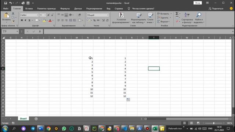Select the Sheet1 tab
Screen dimensions: 235x132
click(23, 119)
